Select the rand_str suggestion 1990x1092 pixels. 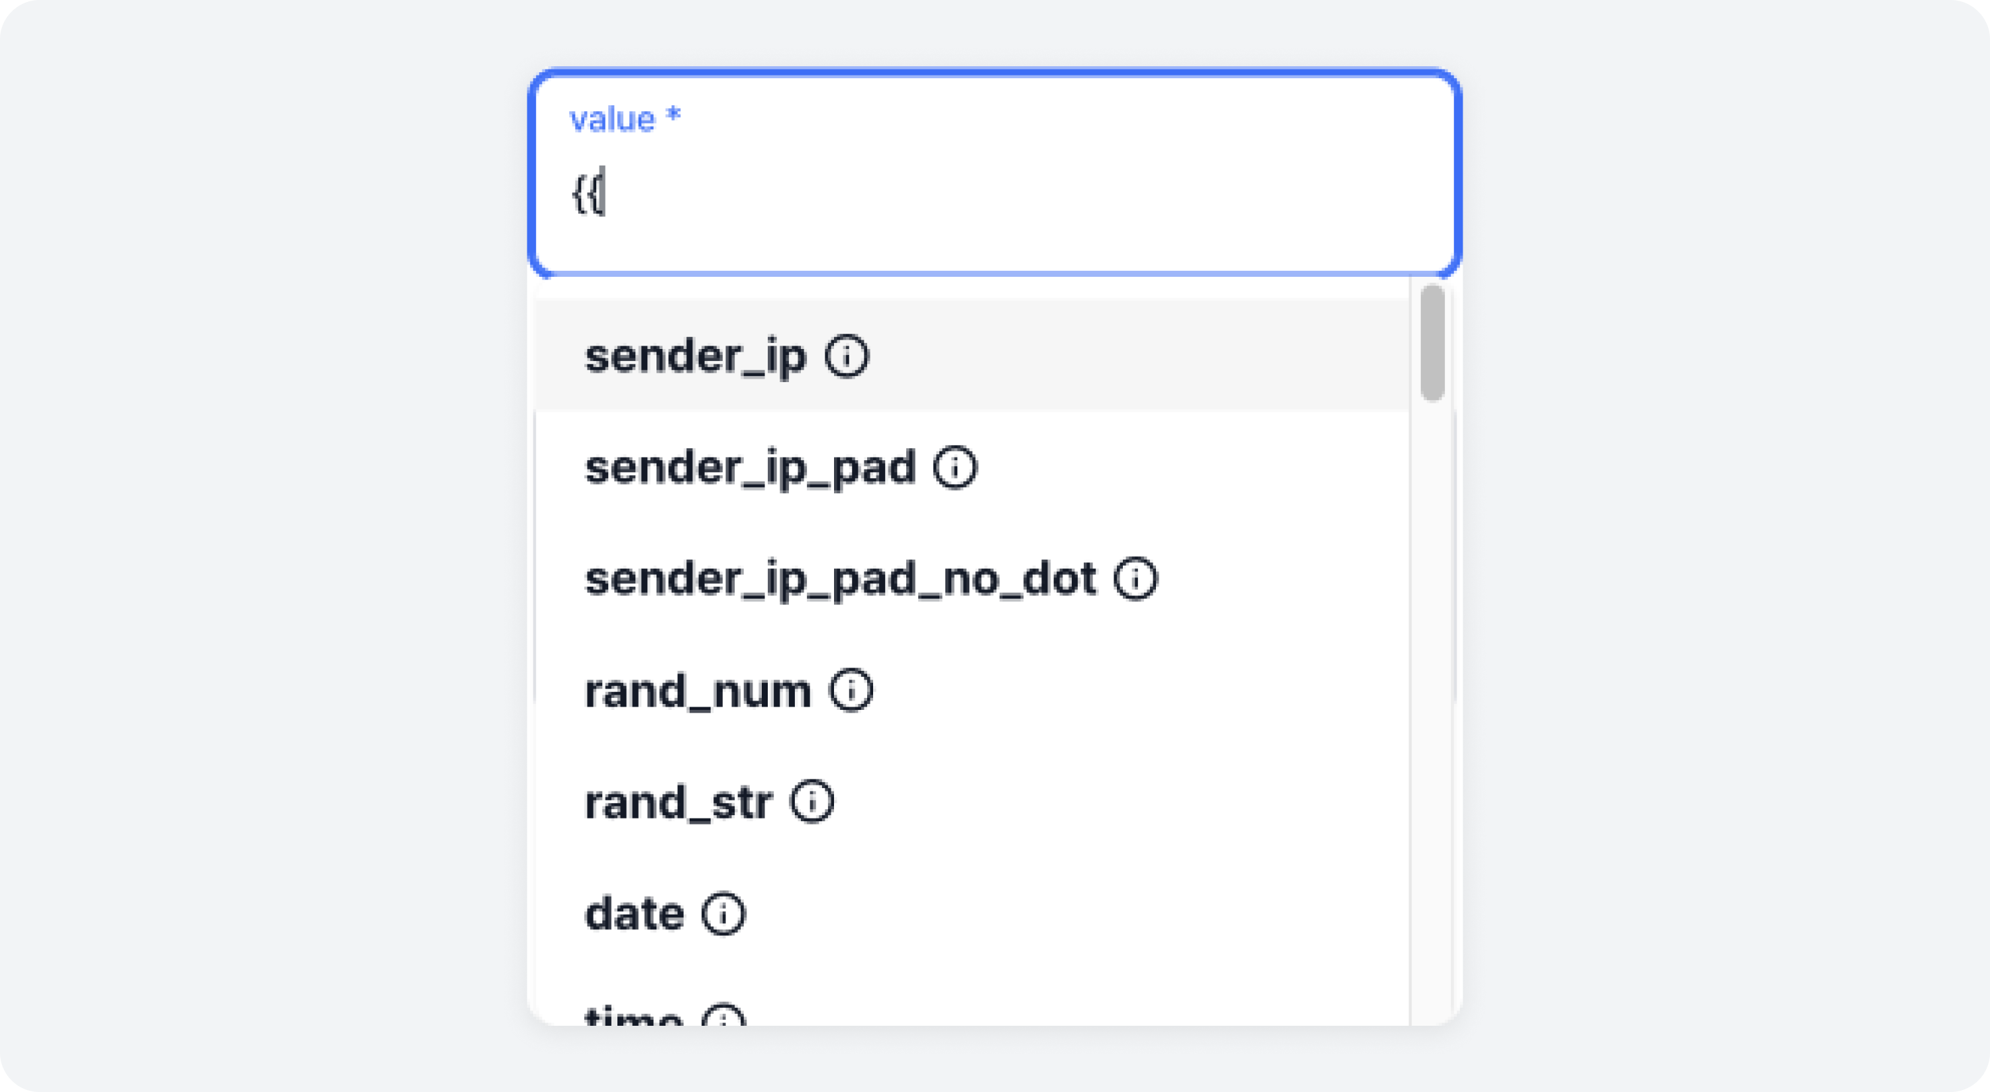680,802
